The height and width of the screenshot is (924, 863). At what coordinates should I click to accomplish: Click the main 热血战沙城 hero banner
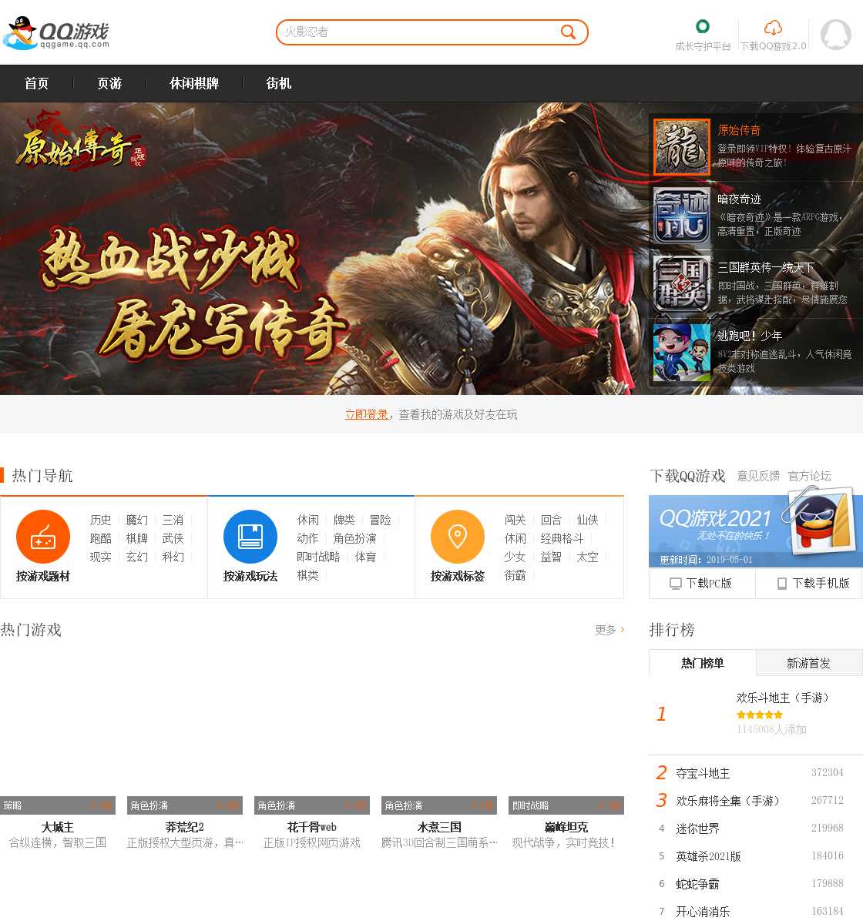point(324,249)
